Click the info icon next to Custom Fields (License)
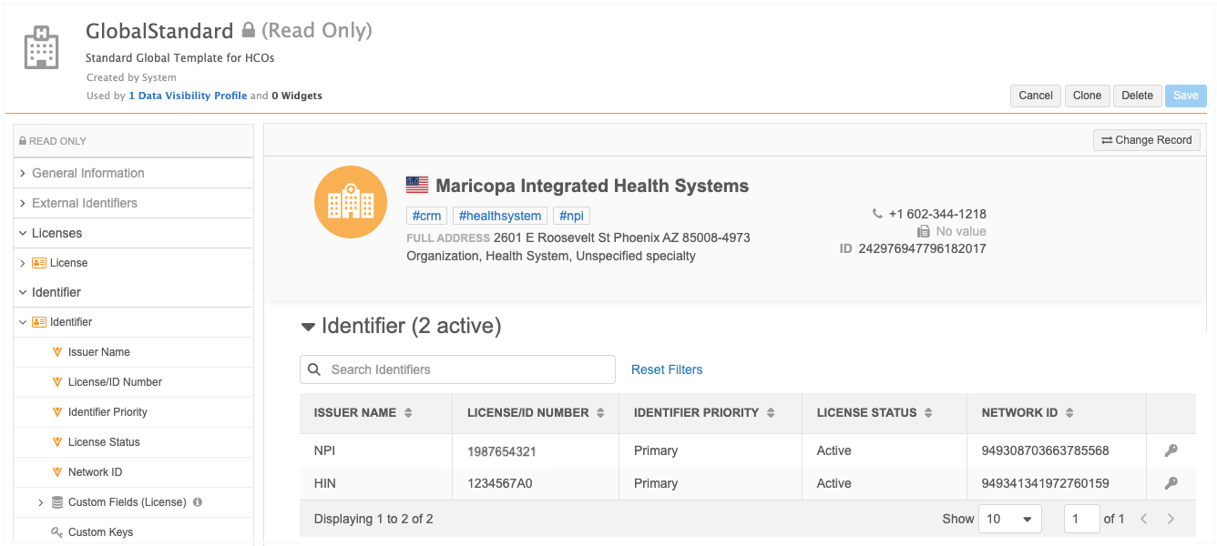Viewport: 1217px width, 546px height. coord(198,502)
